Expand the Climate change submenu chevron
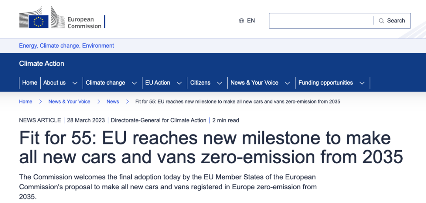This screenshot has height=203, width=426. tap(134, 83)
